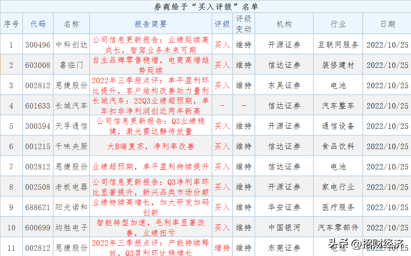Click 通信设备 industry cell
This screenshot has height=256, width=411.
338,126
